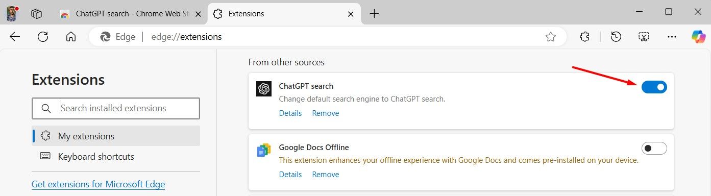711x196 pixels.
Task: Enable the Google Docs Offline toggle
Action: pos(654,149)
